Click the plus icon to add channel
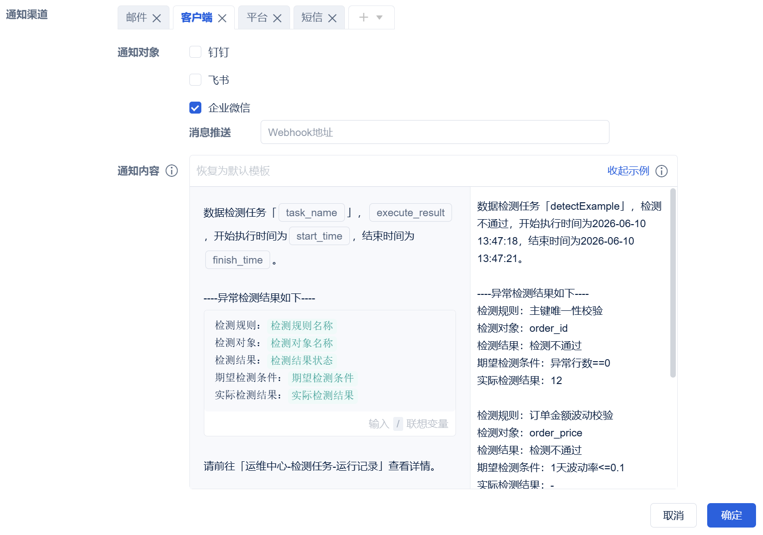Screen dimensions: 763x535 click(364, 17)
